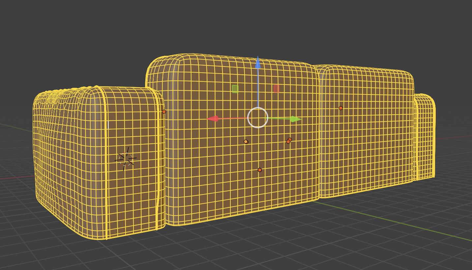Click the white circle at gizmo center

click(x=258, y=118)
